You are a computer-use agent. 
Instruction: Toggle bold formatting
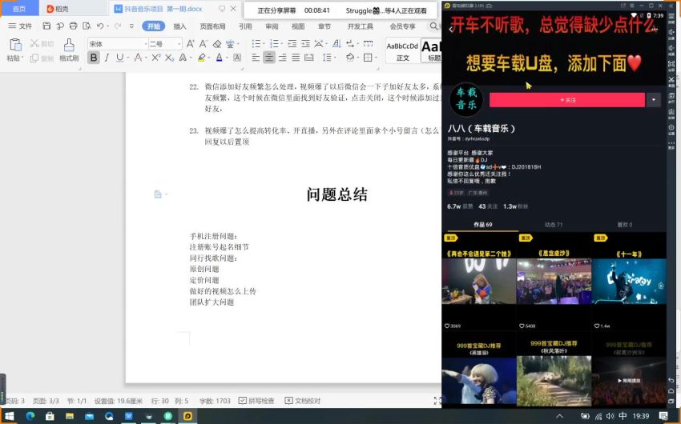coord(94,58)
